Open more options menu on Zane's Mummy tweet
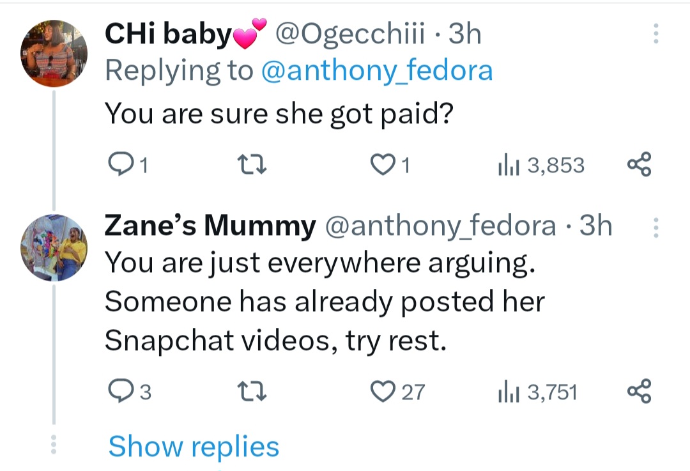 tap(655, 227)
